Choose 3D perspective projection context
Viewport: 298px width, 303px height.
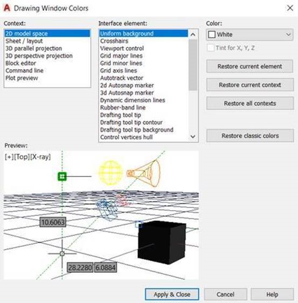click(47, 56)
